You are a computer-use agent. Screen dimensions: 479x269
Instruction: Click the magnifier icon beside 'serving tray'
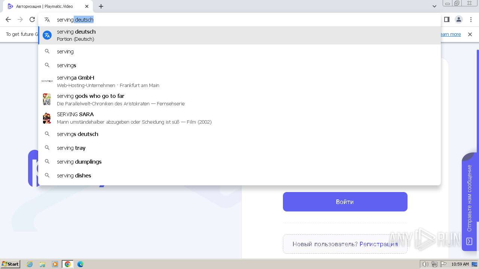pos(47,148)
